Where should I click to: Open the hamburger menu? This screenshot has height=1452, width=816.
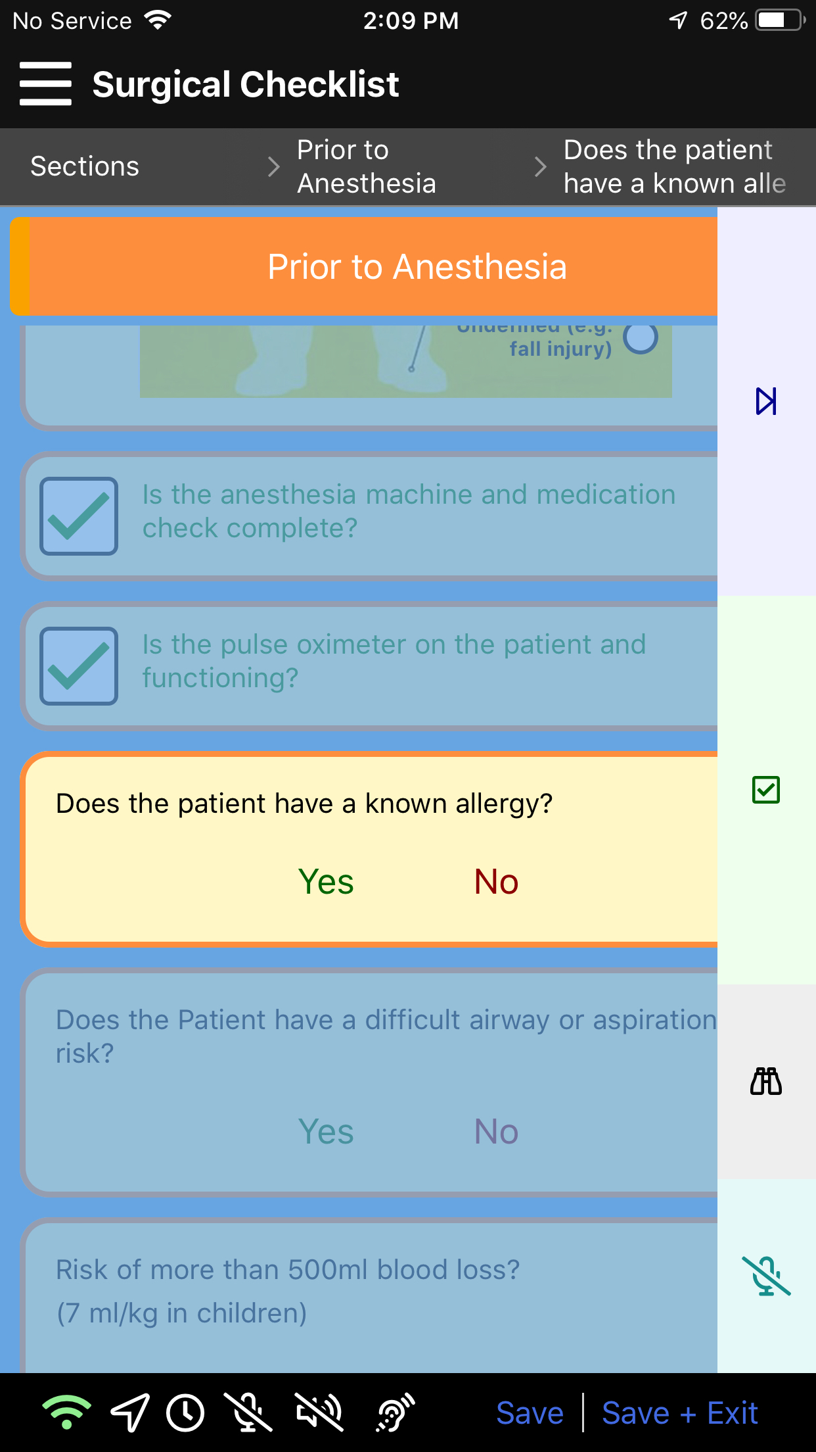click(45, 84)
